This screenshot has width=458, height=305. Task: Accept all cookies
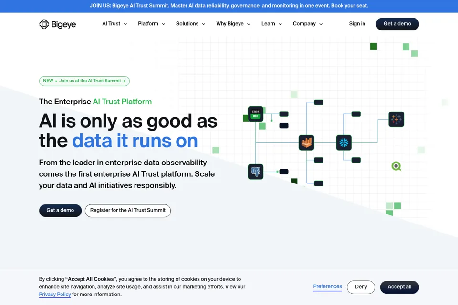tap(399, 287)
